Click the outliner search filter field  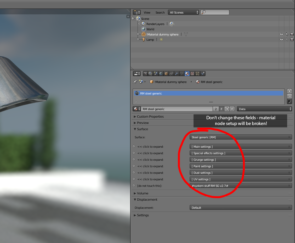217,13
